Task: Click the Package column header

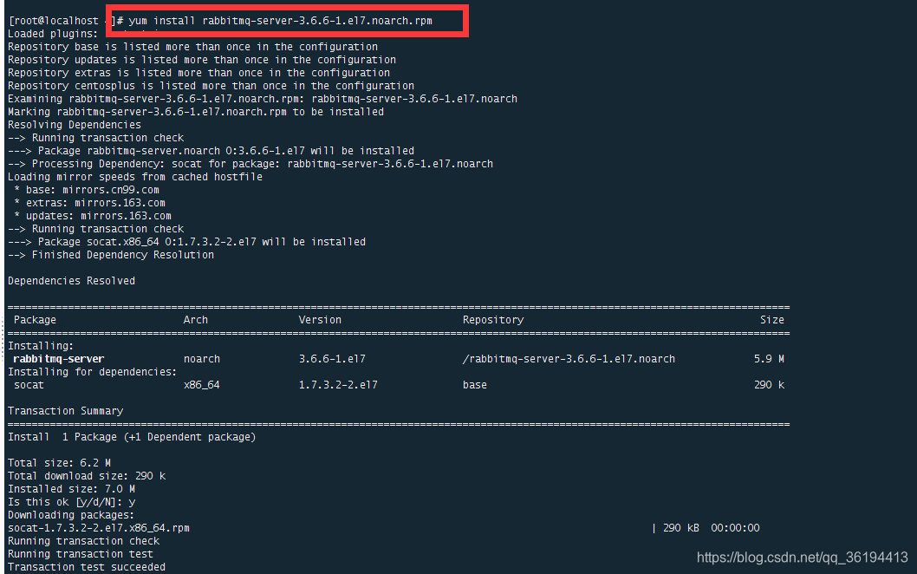Action: click(x=35, y=320)
